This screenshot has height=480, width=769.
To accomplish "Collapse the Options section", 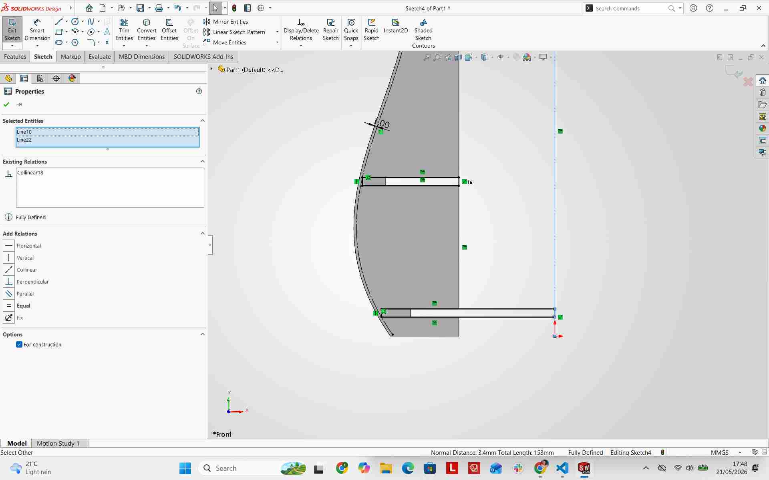I will click(202, 334).
